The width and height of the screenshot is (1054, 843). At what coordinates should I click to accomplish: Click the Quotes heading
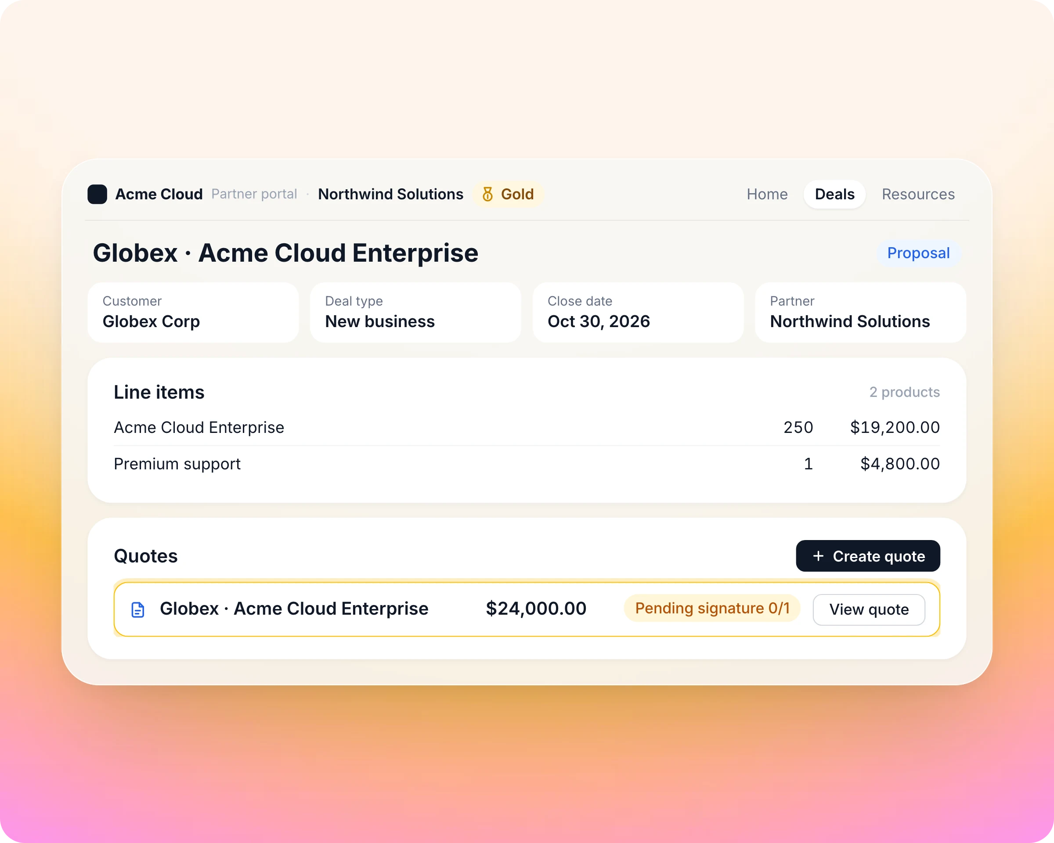[x=146, y=556]
